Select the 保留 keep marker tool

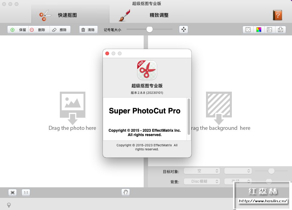point(18,30)
